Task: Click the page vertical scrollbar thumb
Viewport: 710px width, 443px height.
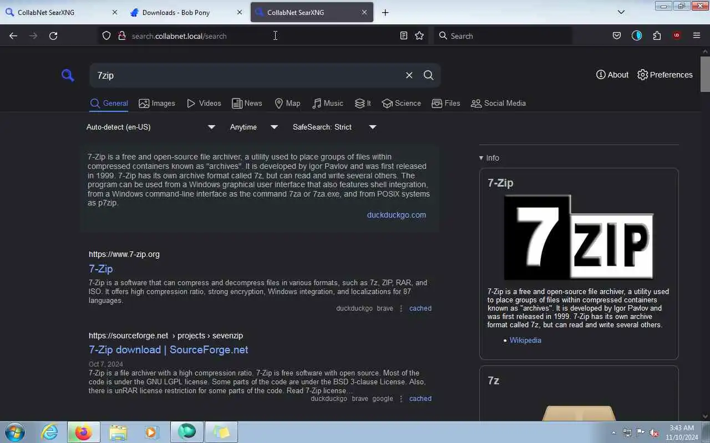Action: point(705,73)
